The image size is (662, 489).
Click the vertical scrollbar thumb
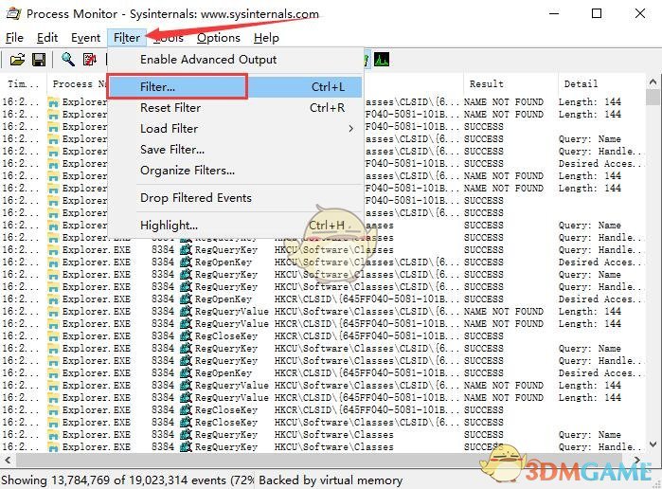click(654, 98)
